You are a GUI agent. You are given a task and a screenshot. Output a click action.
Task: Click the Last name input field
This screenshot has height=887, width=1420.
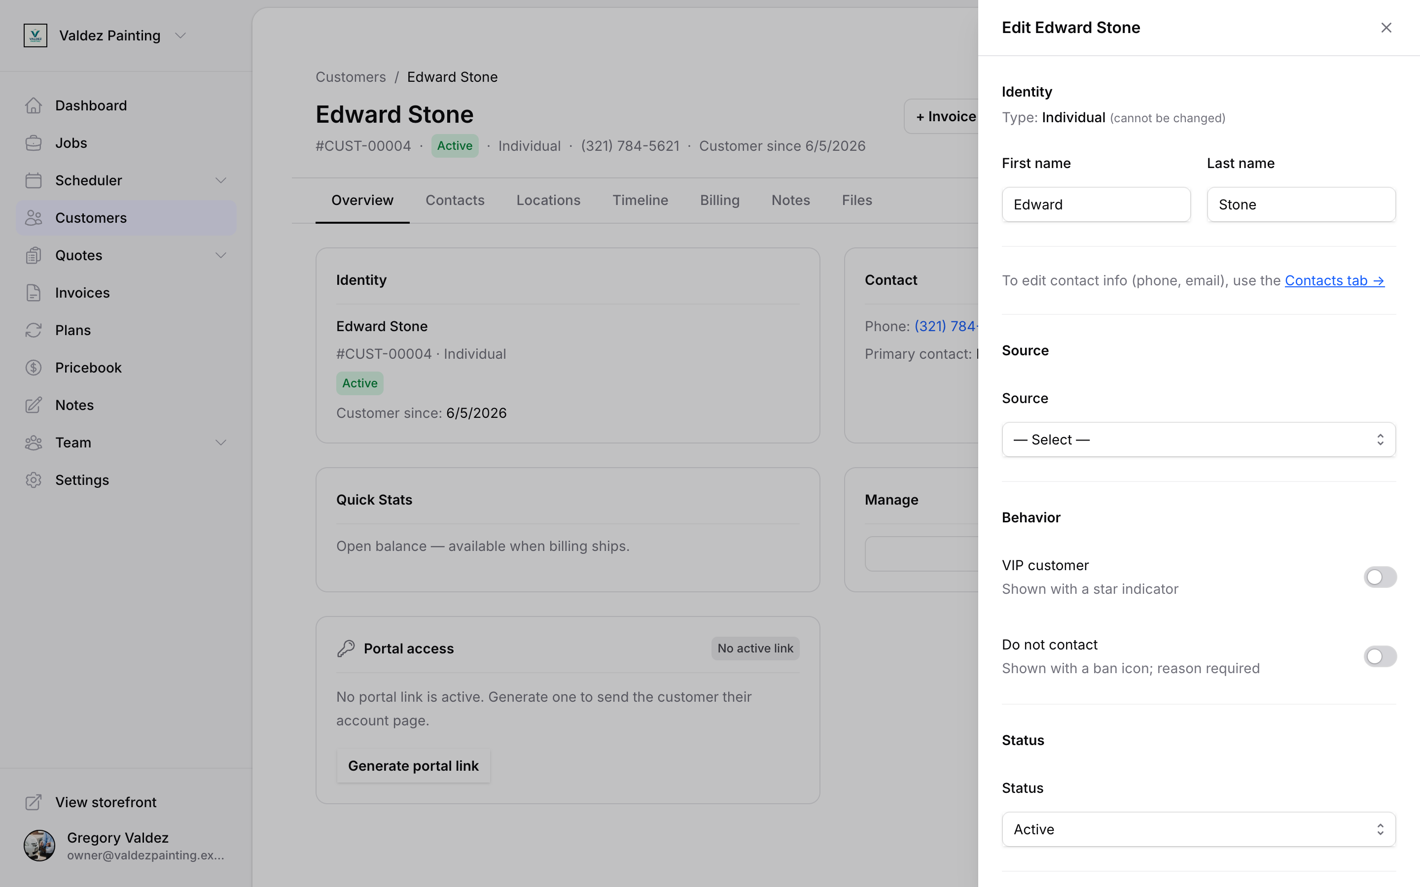pos(1301,205)
